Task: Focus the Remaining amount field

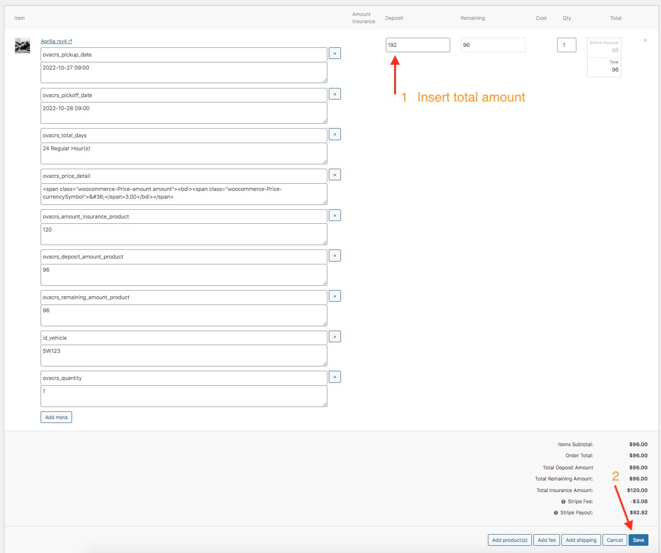Action: tap(493, 45)
